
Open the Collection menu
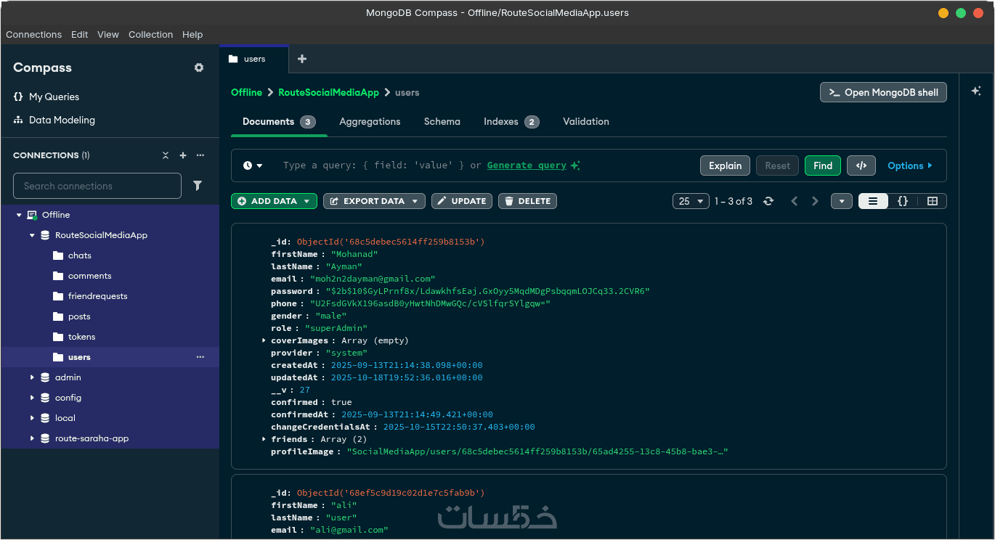pos(151,34)
